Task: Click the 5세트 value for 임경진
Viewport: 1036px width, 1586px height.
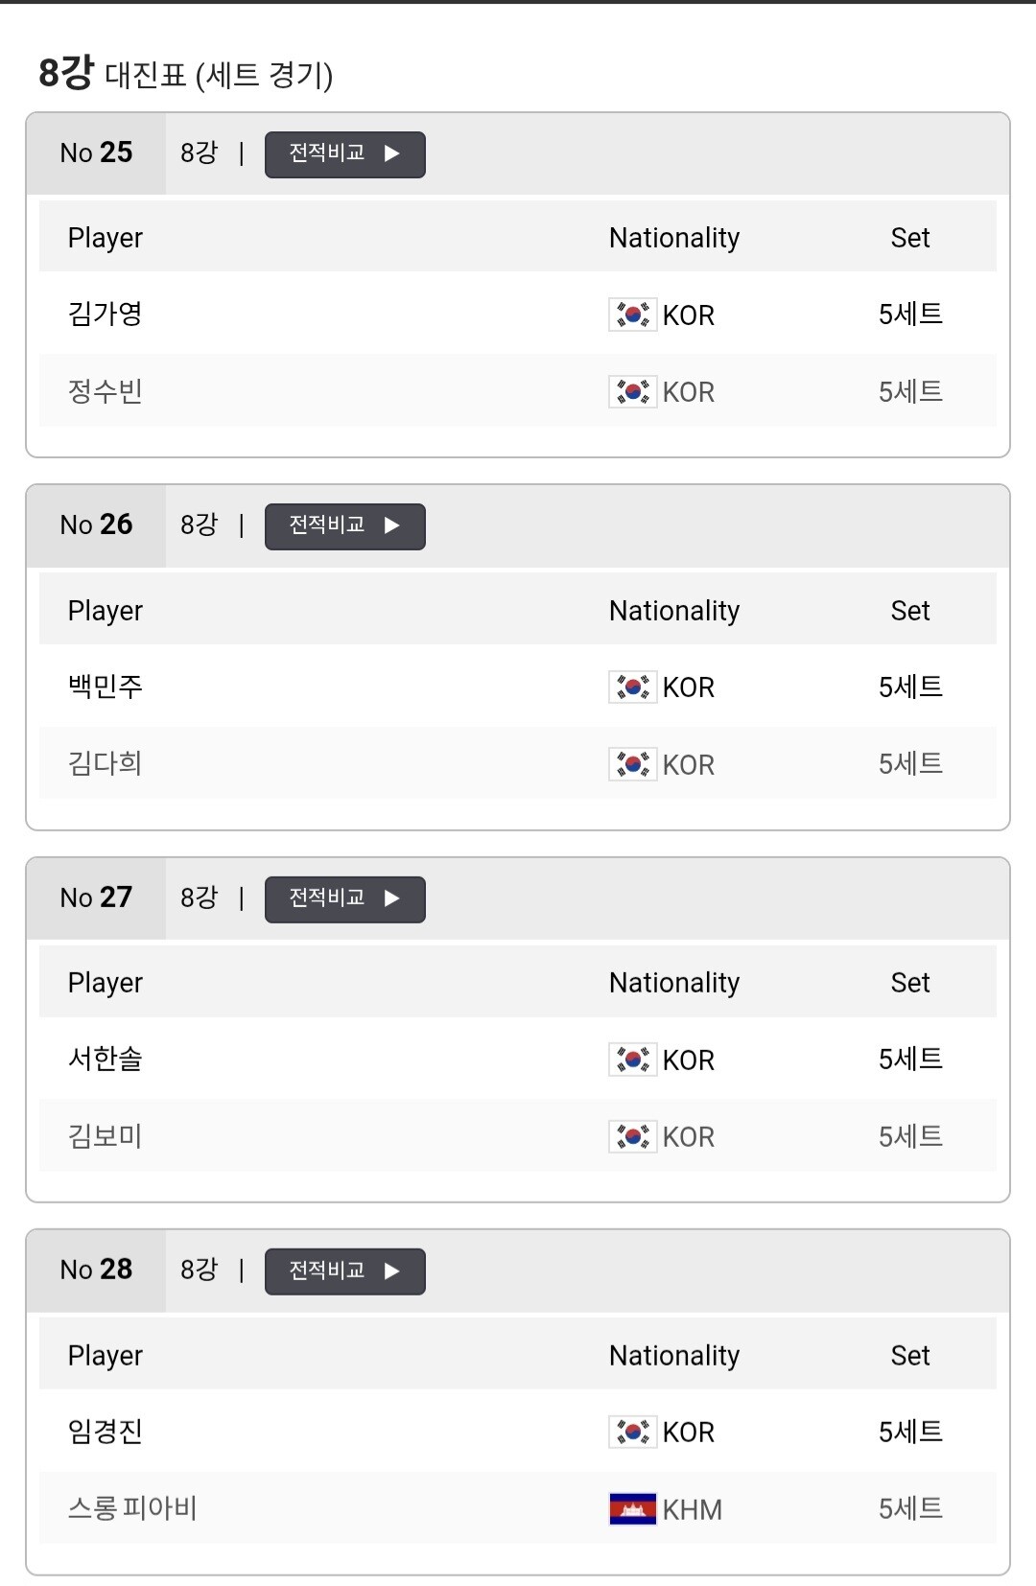Action: [x=910, y=1432]
